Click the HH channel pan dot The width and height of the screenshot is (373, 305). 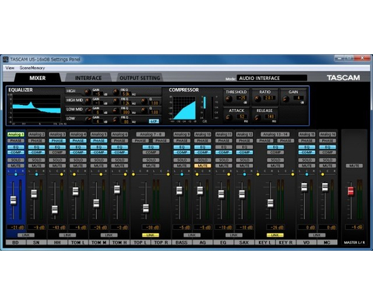click(62, 174)
